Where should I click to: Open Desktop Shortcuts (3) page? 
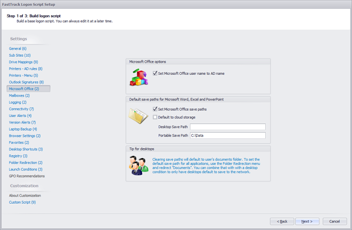point(26,149)
